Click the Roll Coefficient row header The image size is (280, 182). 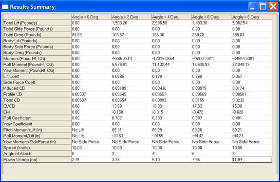(37, 118)
